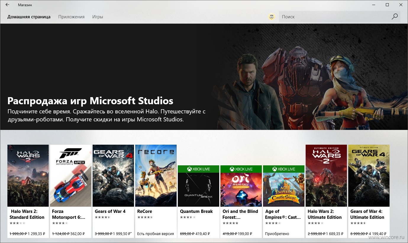
Task: Open Halo Wars 2 Standard Edition cover
Action: (x=28, y=176)
